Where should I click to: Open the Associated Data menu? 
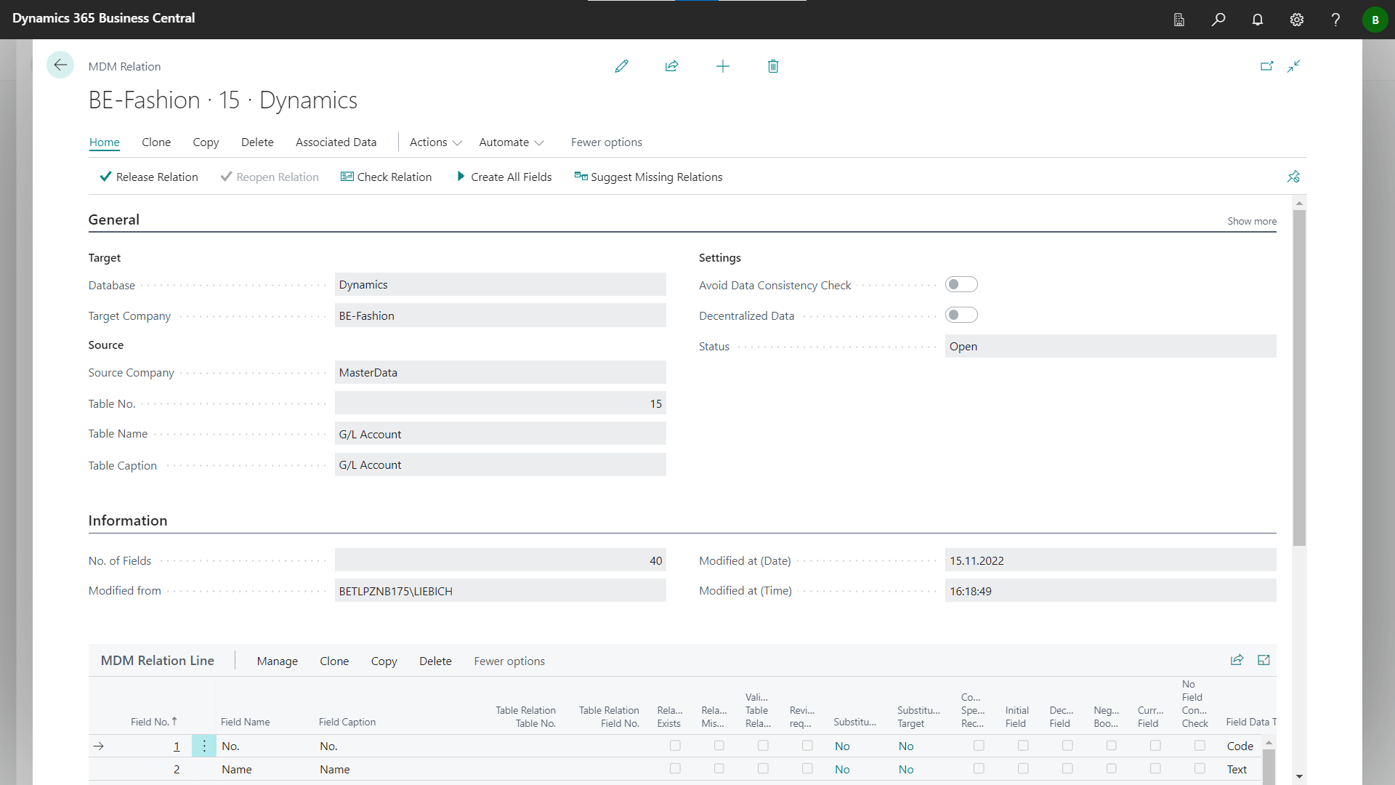pyautogui.click(x=336, y=142)
